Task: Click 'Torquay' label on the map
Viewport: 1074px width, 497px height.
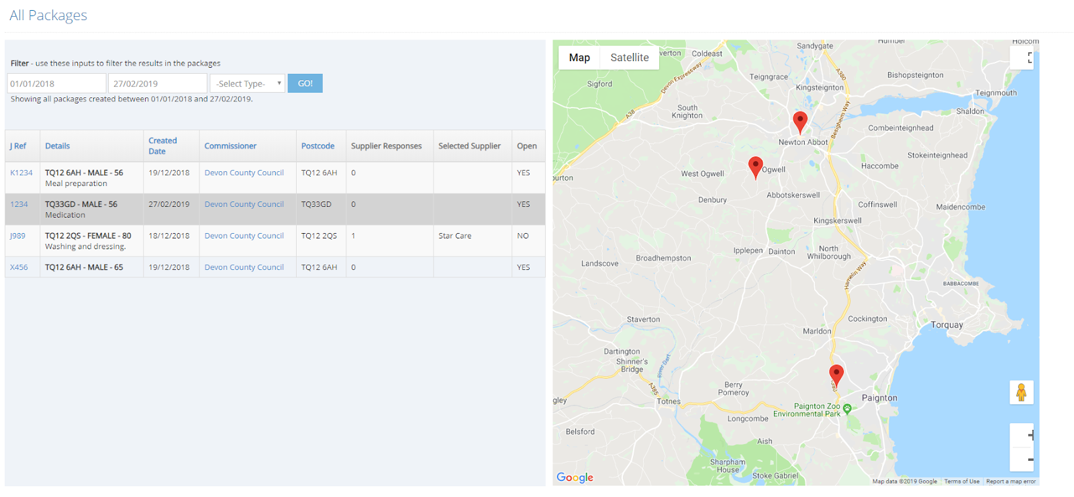Action: 946,325
